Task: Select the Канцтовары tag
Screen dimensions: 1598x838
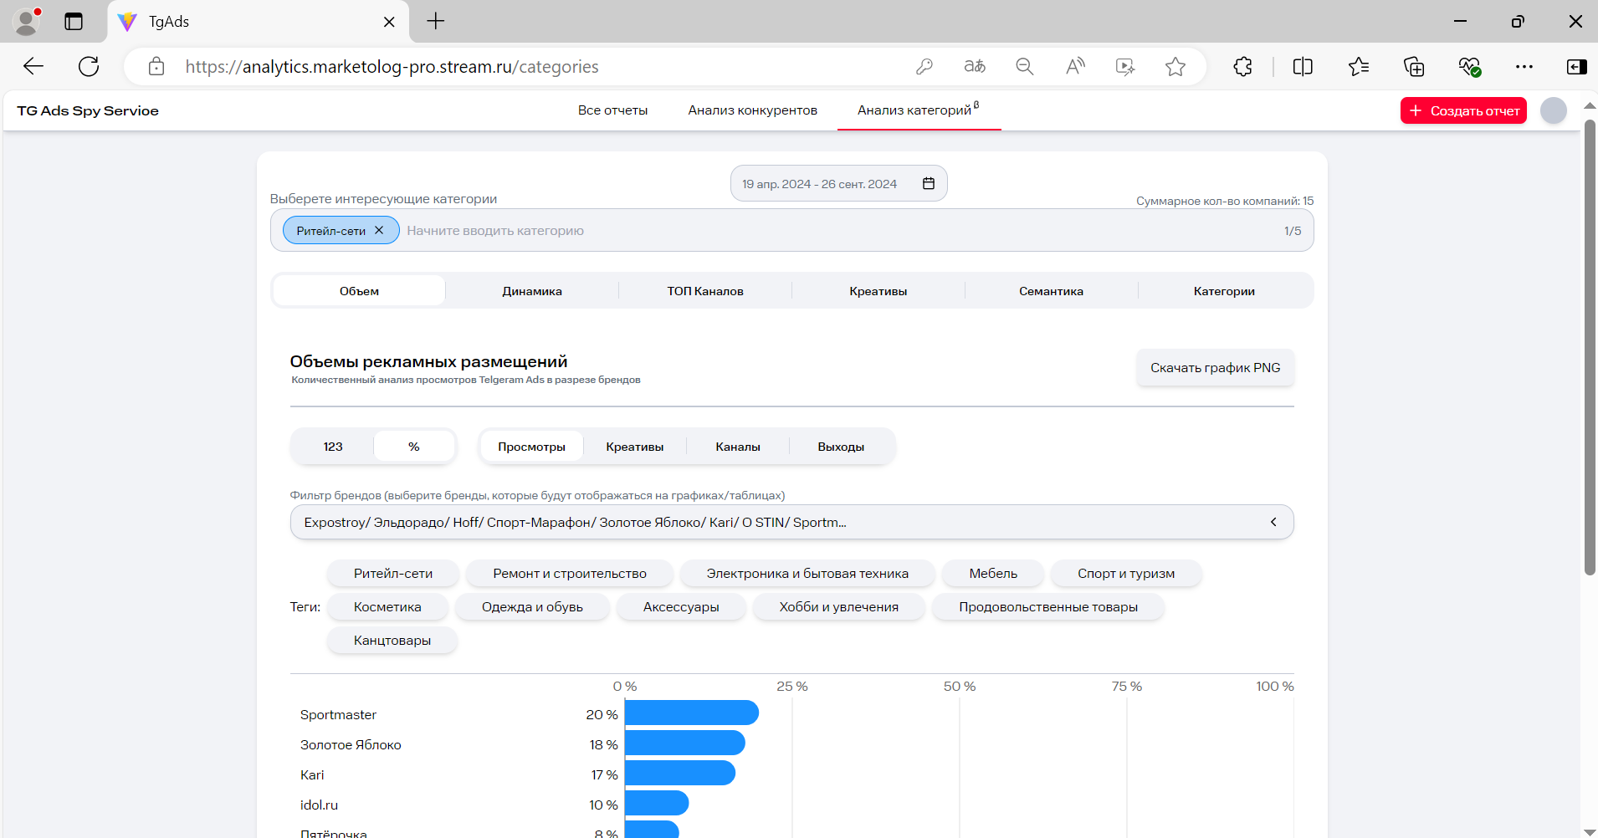Action: point(392,641)
